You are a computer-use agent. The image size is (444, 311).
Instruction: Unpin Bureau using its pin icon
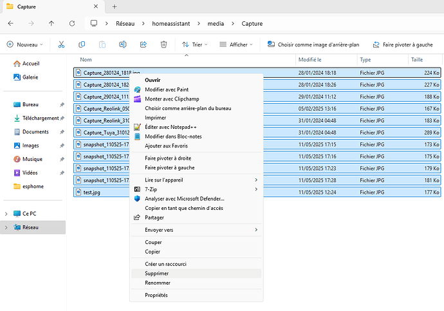(x=62, y=104)
